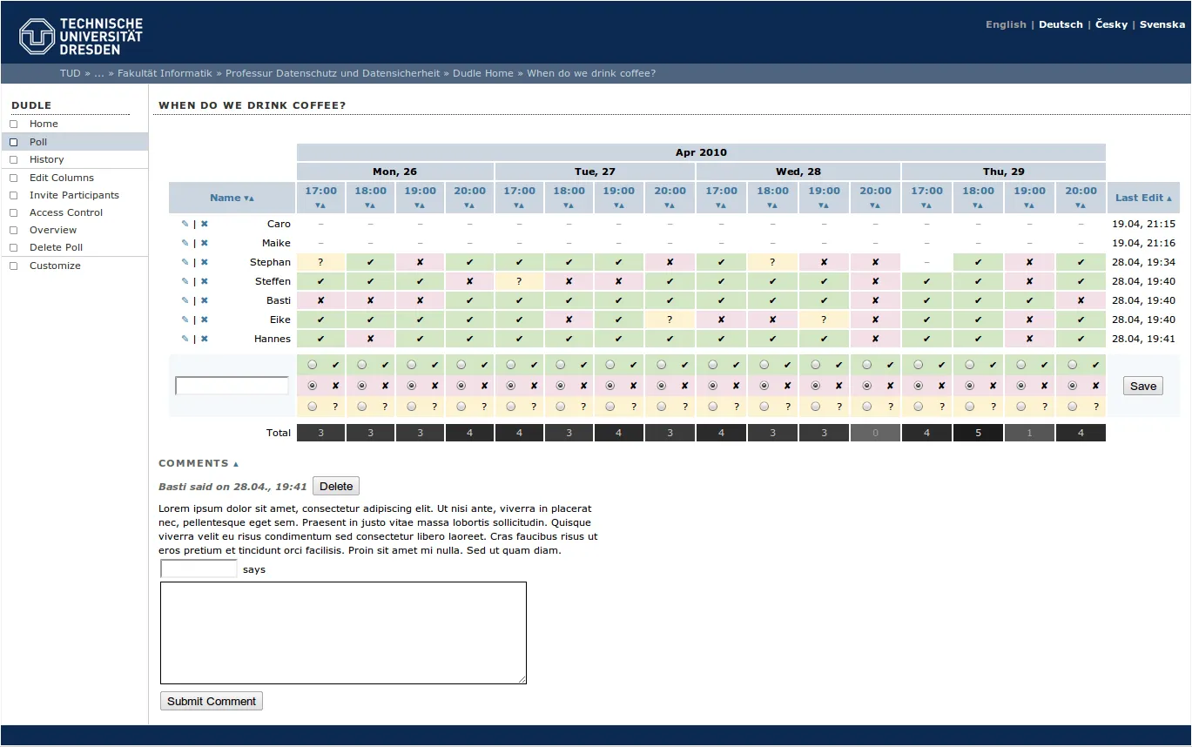Switch the language to Deutsch
The image size is (1192, 747).
(1061, 24)
